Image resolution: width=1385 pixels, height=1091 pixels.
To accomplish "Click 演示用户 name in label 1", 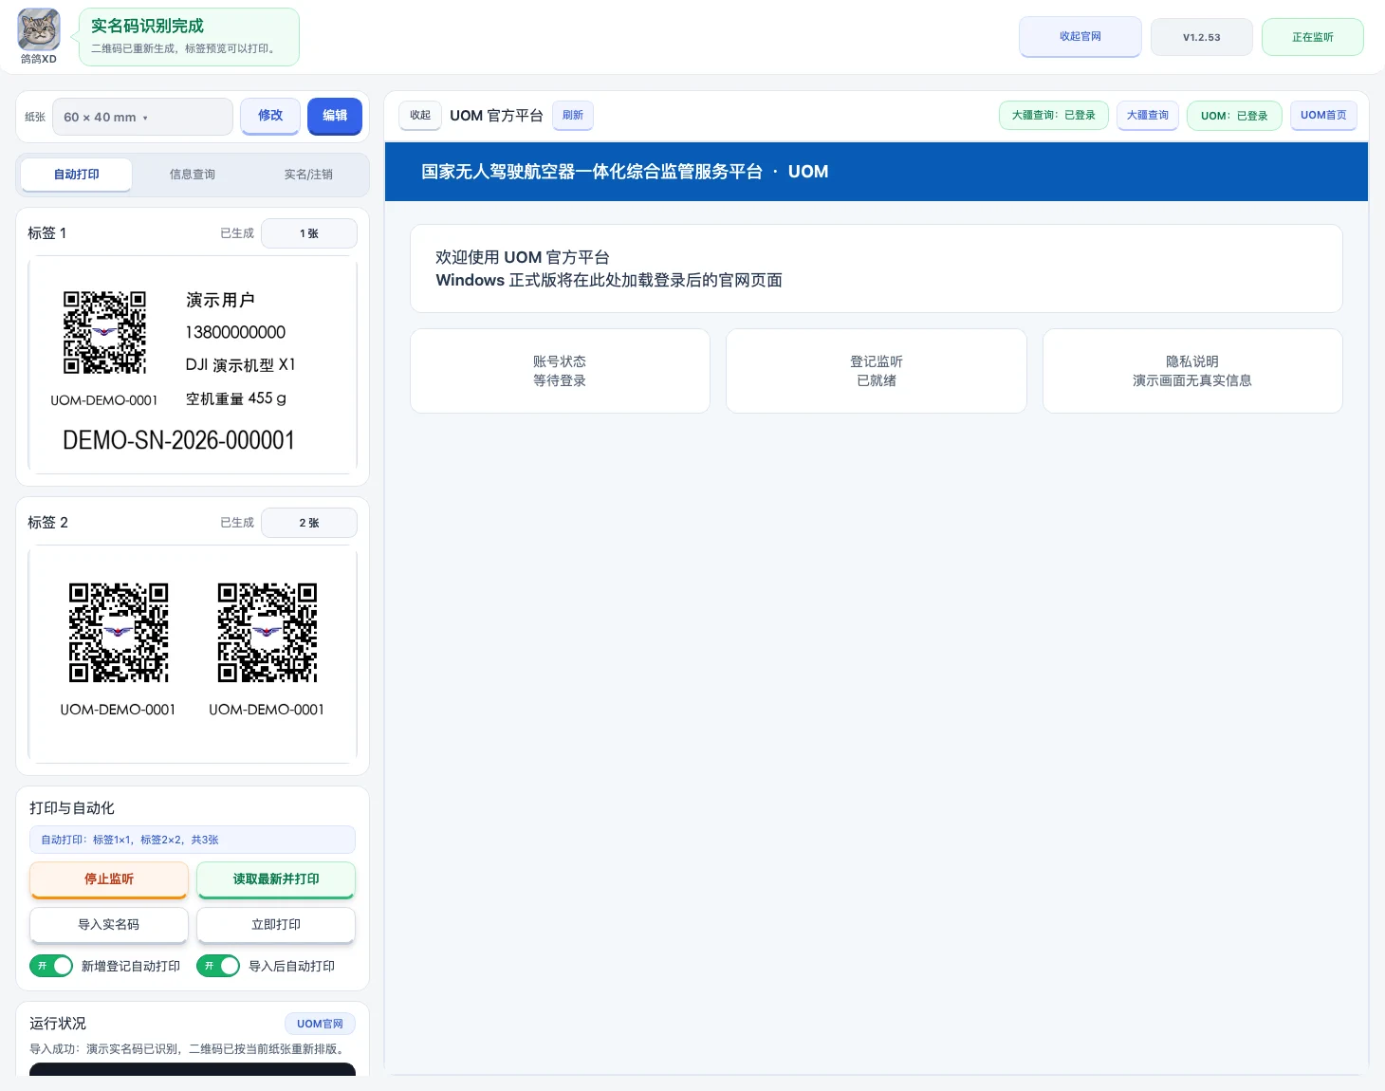I will pos(220,300).
